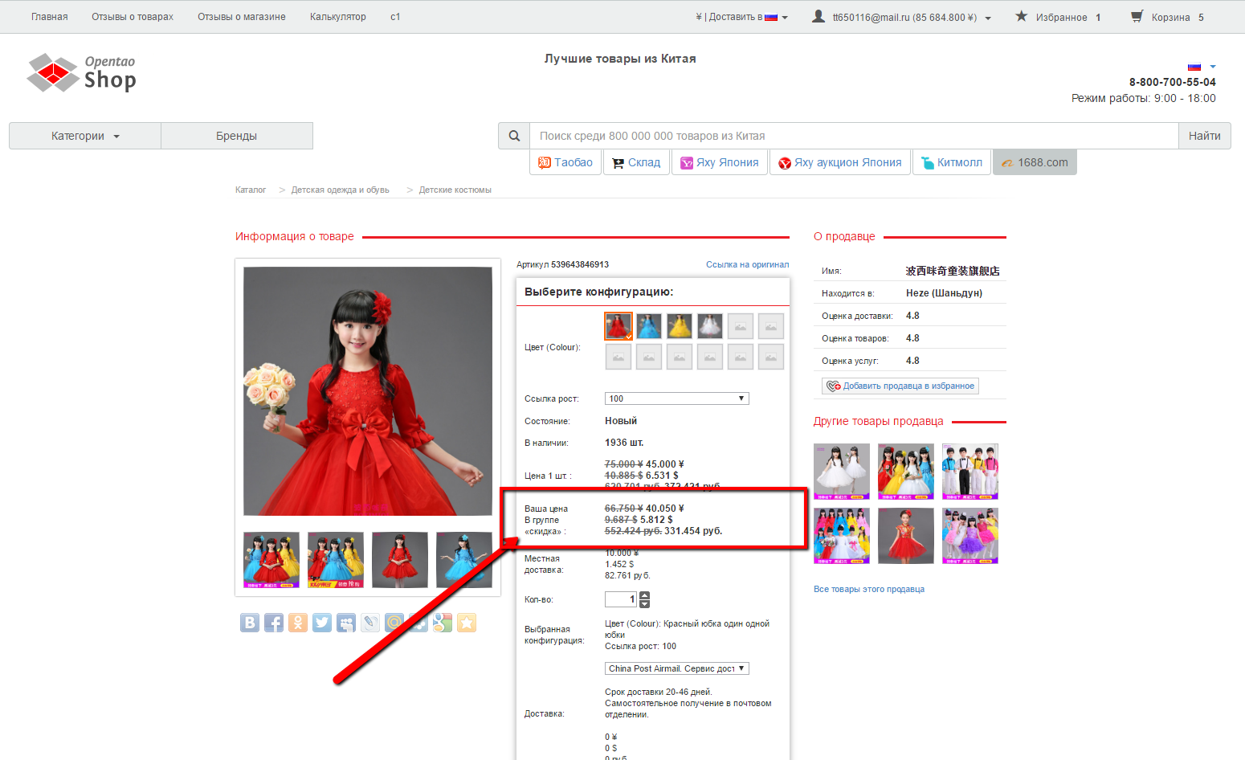The image size is (1245, 760).
Task: Click the search field for Chinese goods
Action: point(854,136)
